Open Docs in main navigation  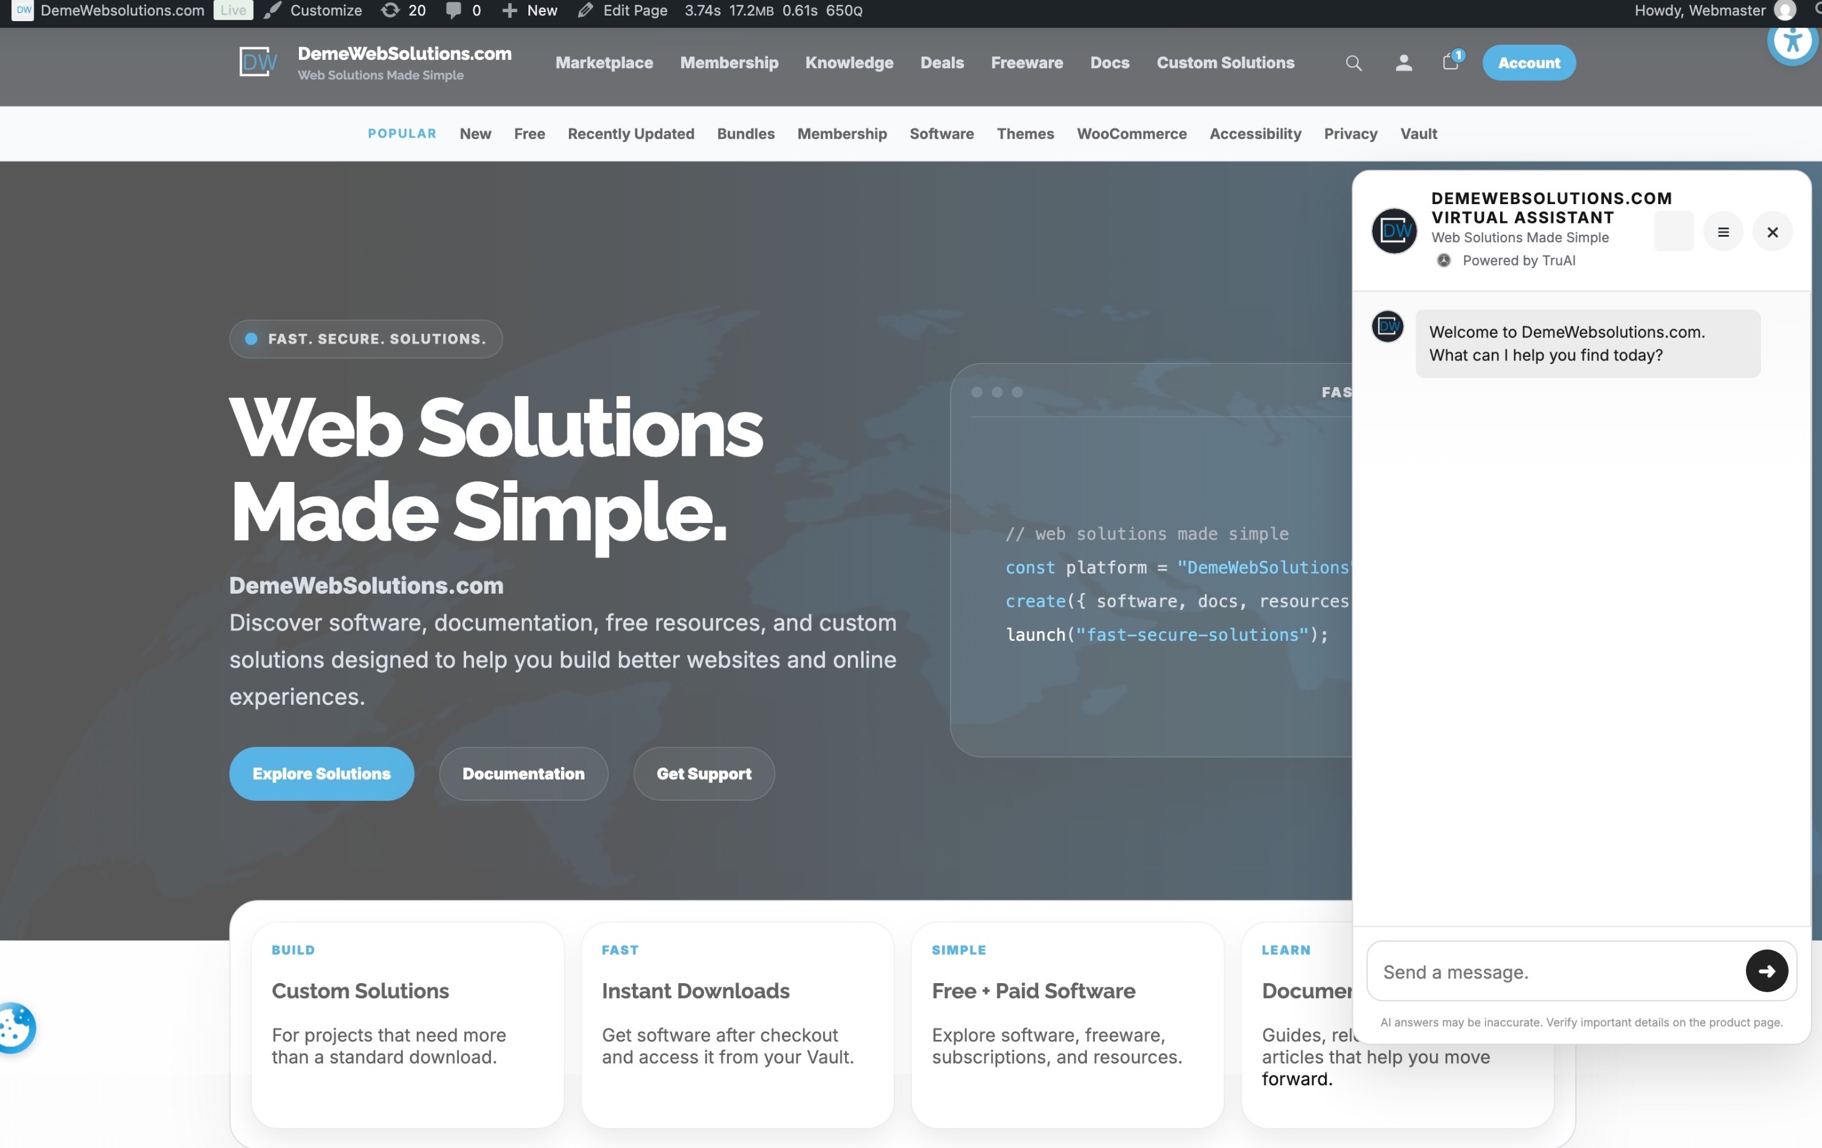(x=1109, y=63)
